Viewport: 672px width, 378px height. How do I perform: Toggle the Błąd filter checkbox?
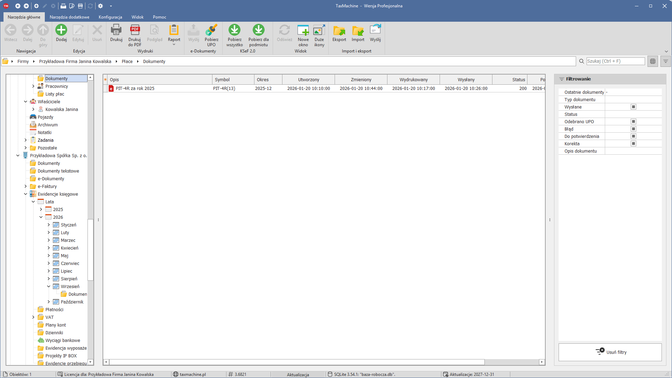(x=633, y=129)
